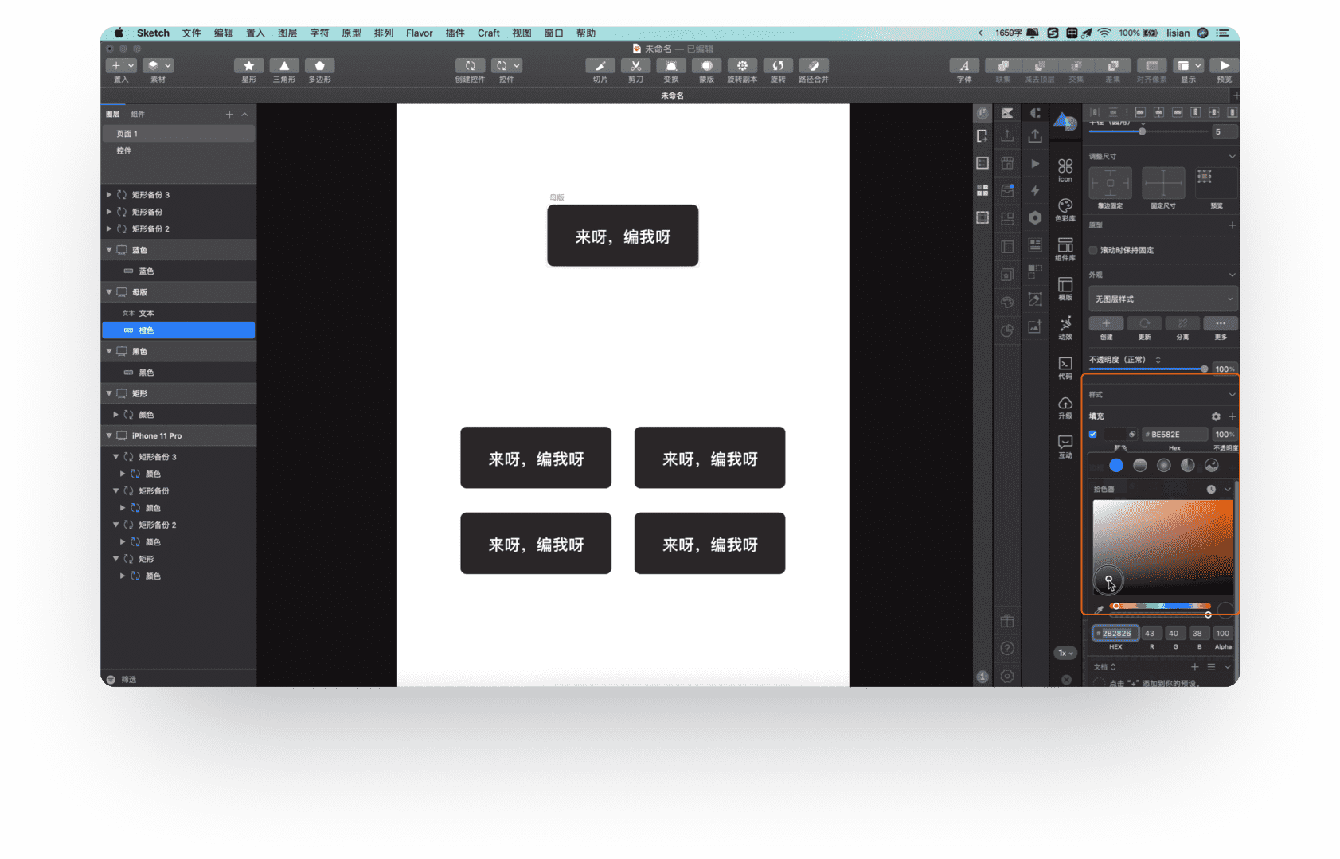Click the hue slider in the color picker
Viewport: 1340px width, 859px height.
tap(1160, 606)
